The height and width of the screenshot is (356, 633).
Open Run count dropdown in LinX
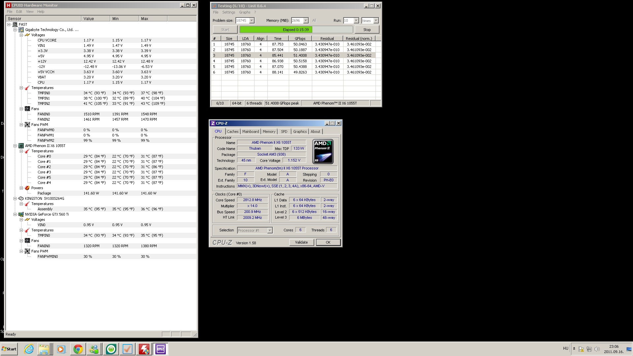[356, 20]
